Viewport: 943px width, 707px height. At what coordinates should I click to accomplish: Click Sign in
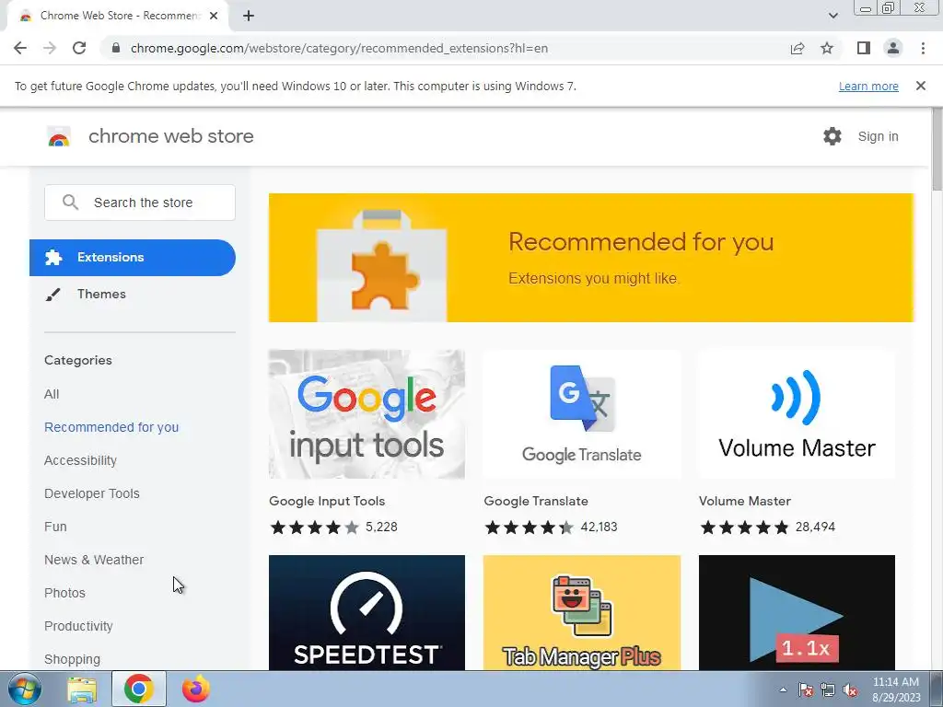tap(878, 136)
